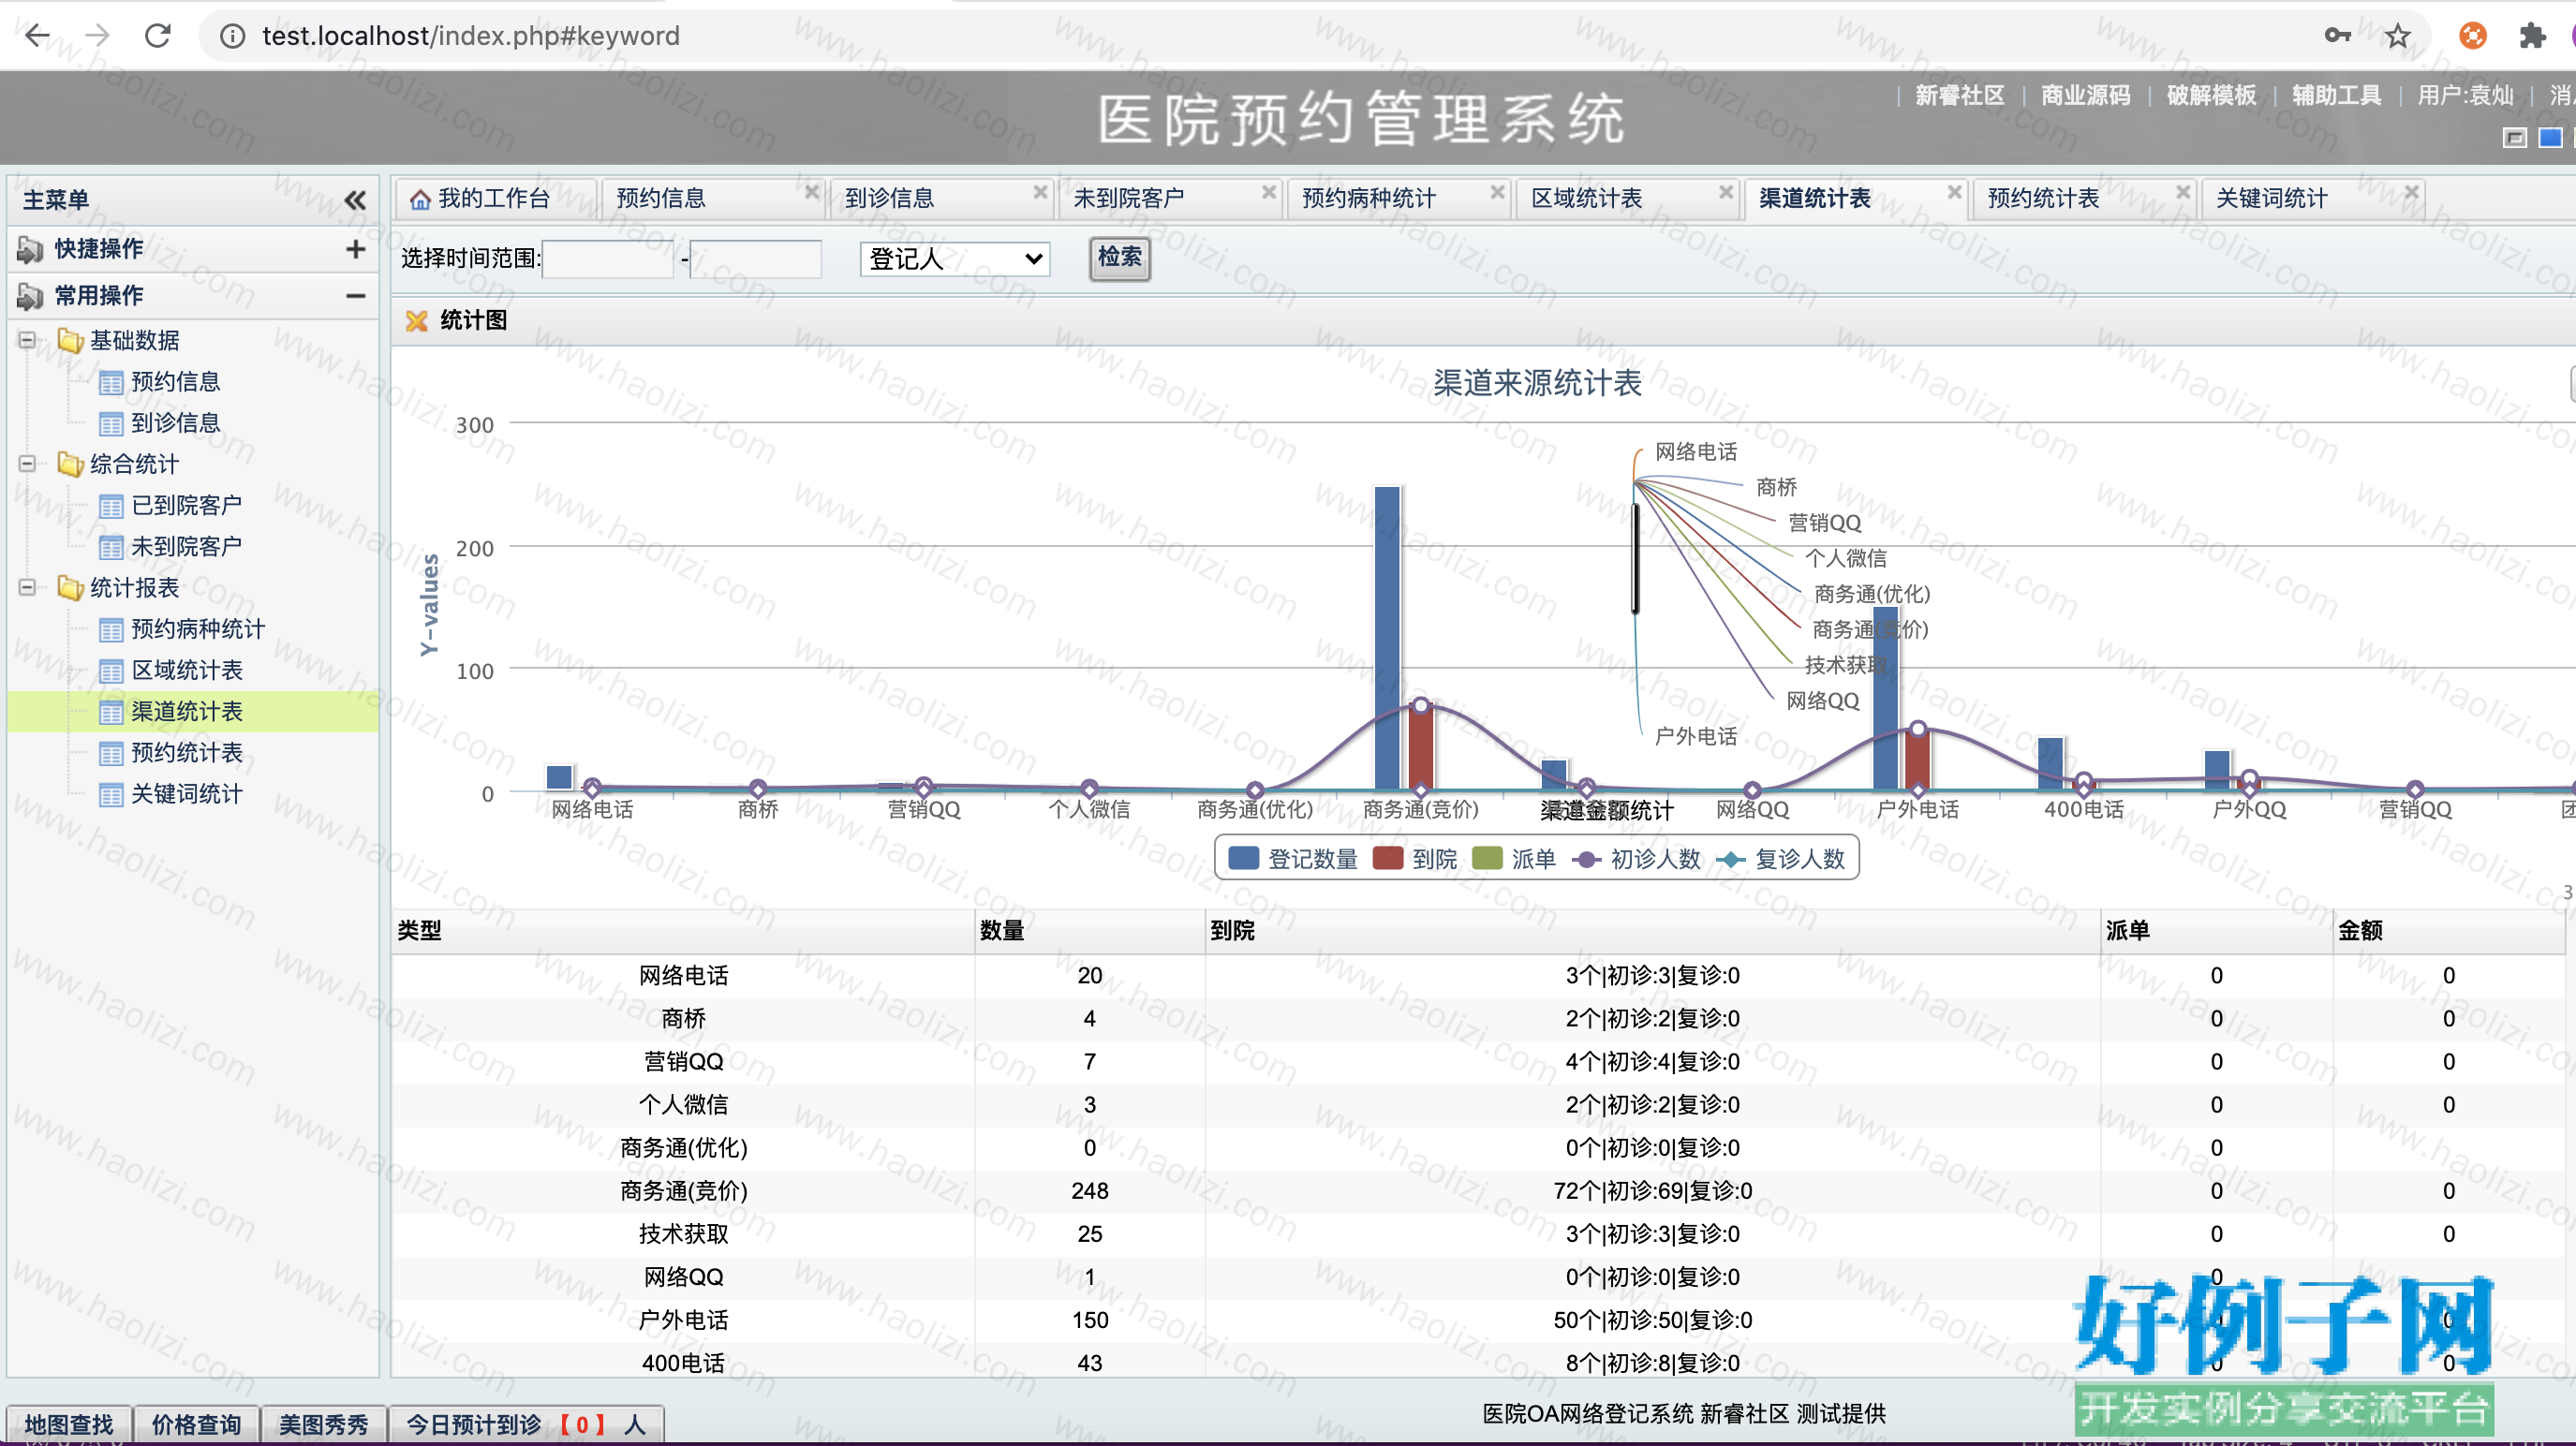Click the start date input field
2576x1446 pixels.
point(609,260)
